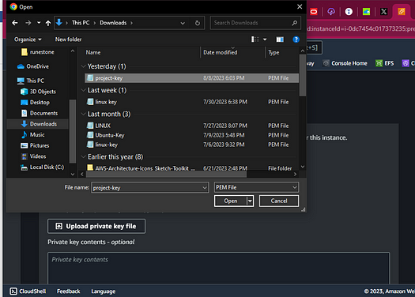Sort by Date modified column
The width and height of the screenshot is (415, 297).
(x=221, y=52)
